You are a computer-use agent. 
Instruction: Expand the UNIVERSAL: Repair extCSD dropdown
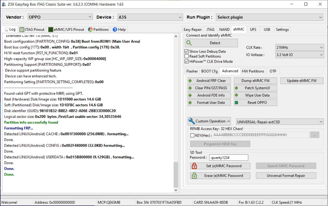[x=280, y=122]
